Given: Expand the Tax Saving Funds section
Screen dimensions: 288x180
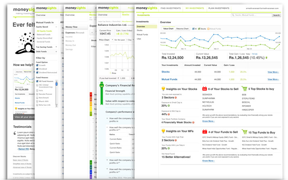Looking at the screenshot, I should (56, 47).
